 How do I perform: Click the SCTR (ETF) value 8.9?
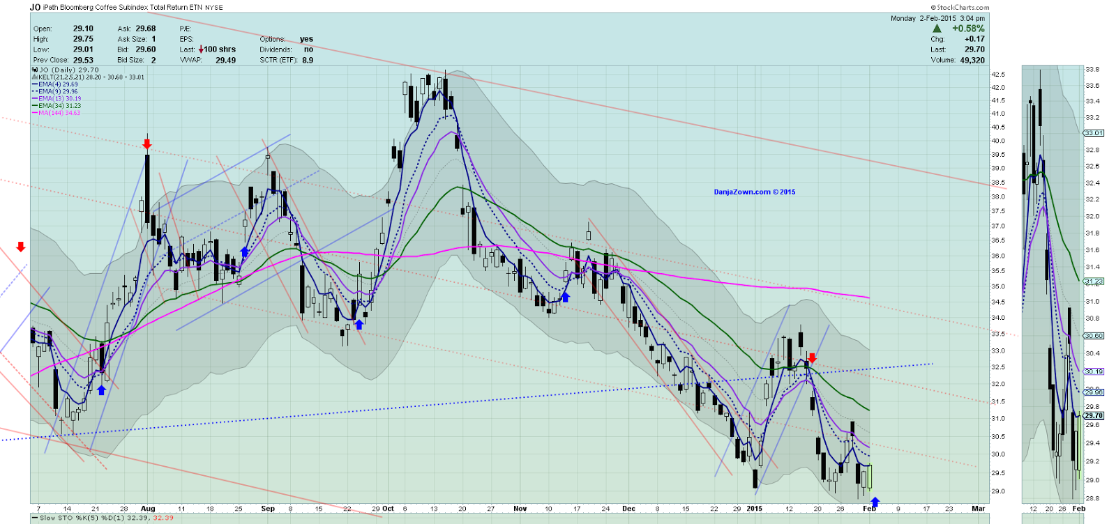click(308, 60)
